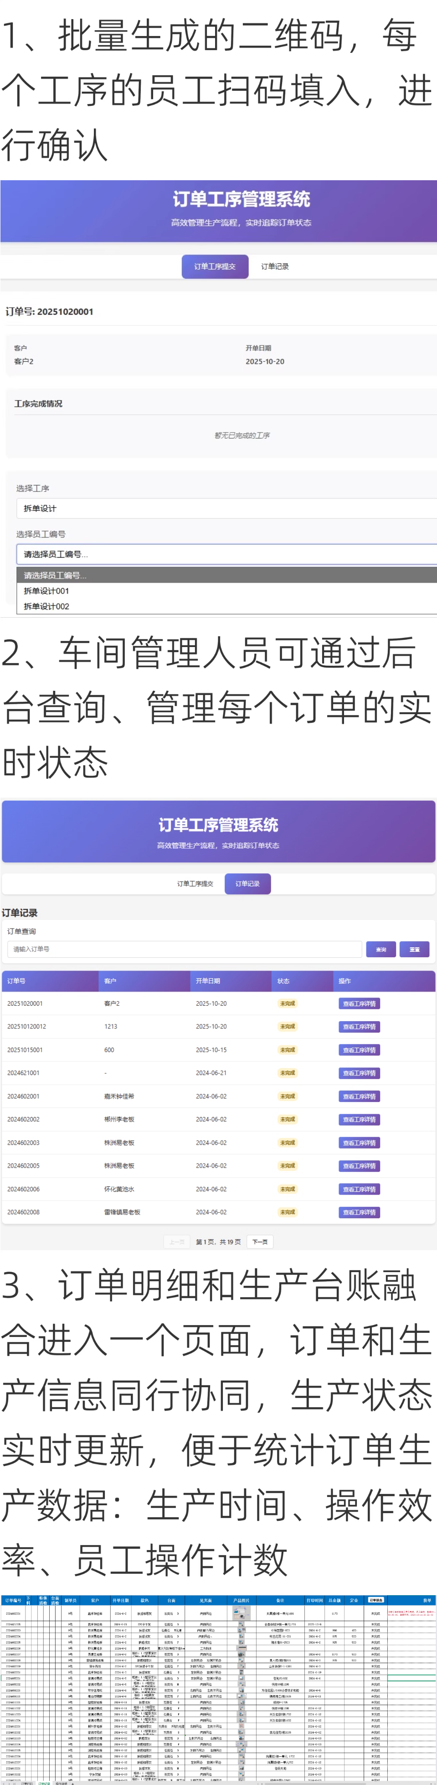Click the highlighted 订单工序提交 tab in first screenshot
437x1785 pixels.
[215, 267]
